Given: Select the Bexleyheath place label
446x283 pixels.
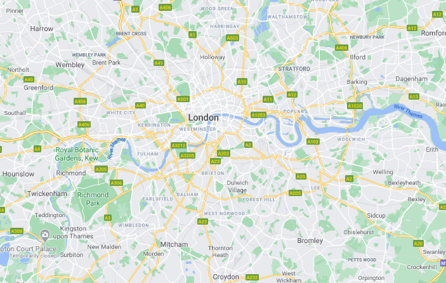Looking at the screenshot, I should (404, 183).
